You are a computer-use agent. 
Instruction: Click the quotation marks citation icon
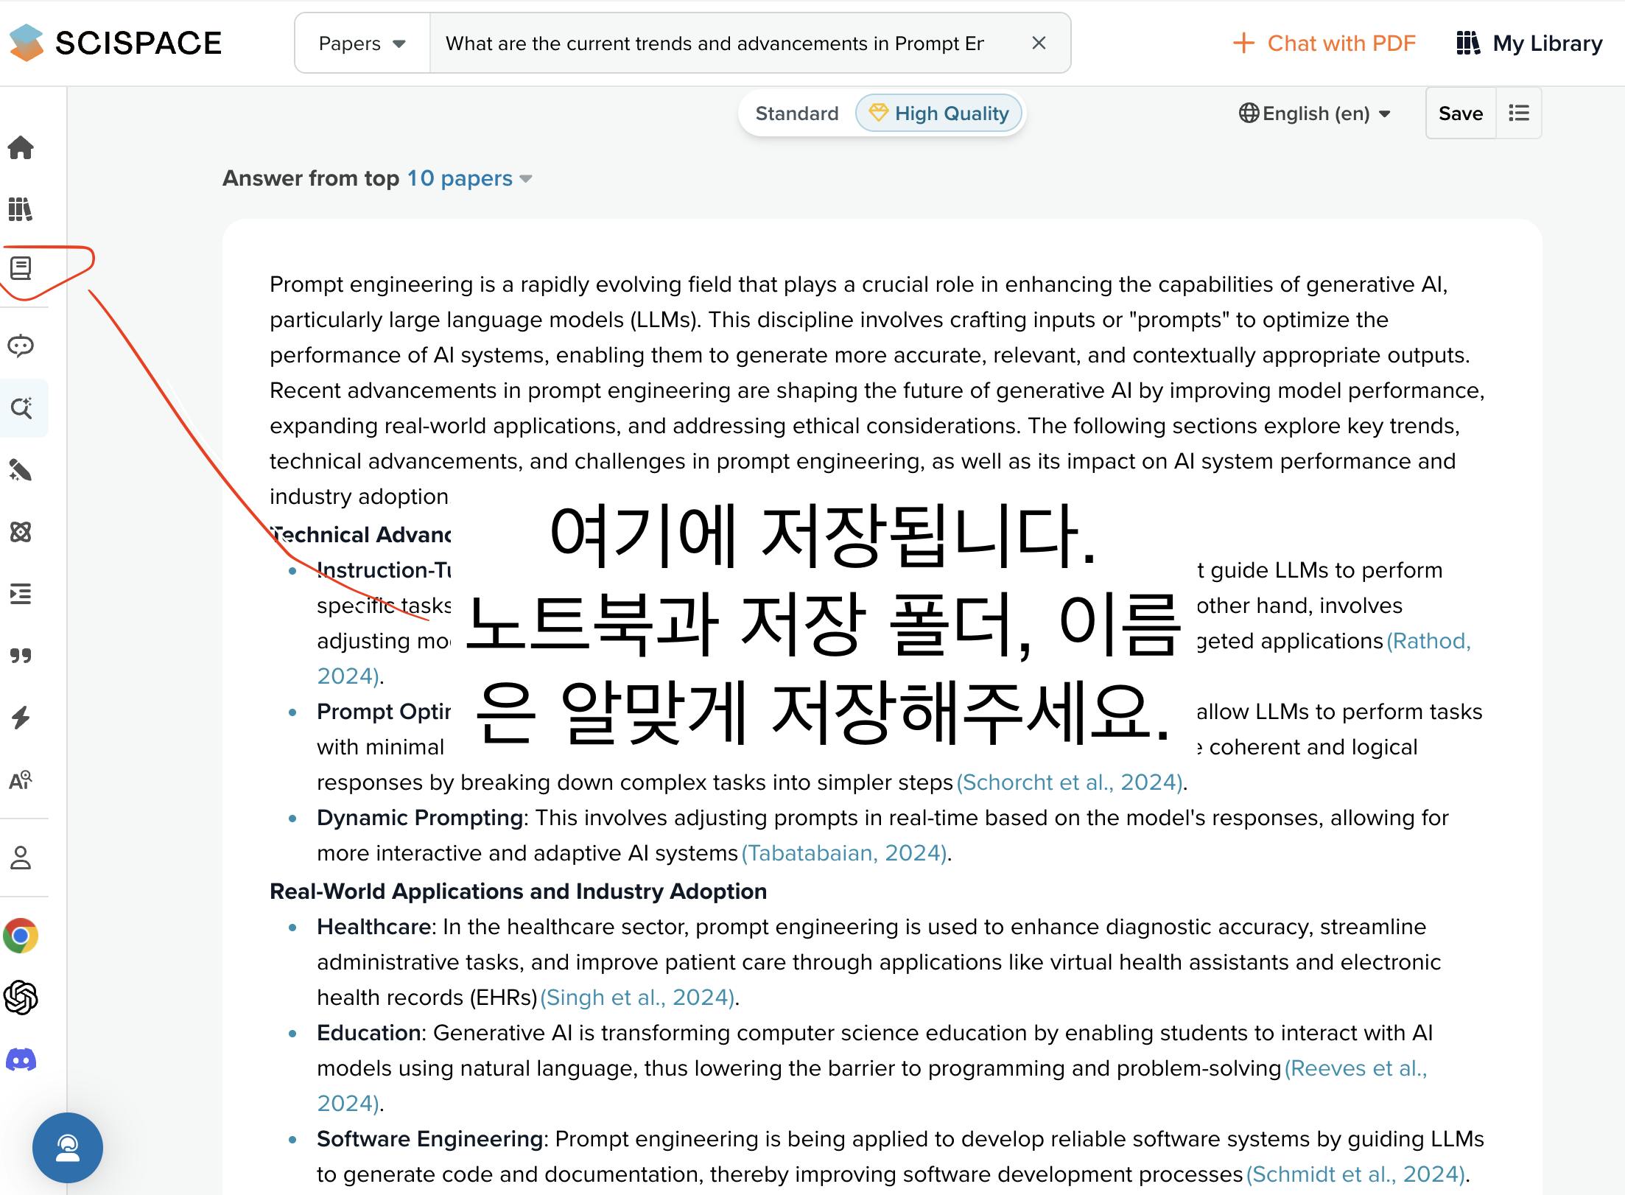[x=21, y=656]
